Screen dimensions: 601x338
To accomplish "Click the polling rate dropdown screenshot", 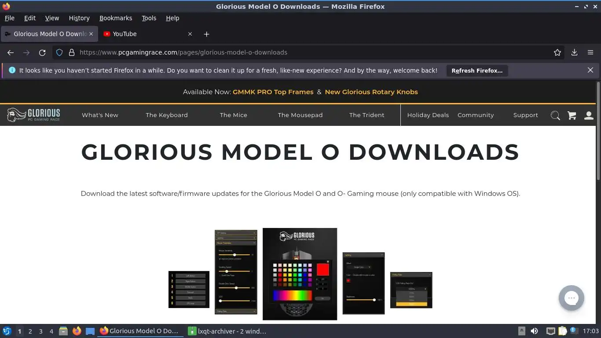I will tap(411, 290).
